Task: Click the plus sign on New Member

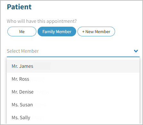Action: [83, 32]
